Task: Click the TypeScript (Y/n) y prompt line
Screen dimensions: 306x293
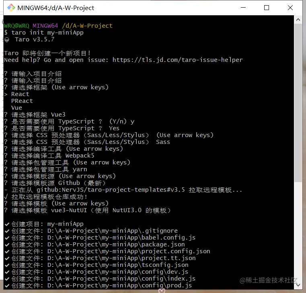Action: click(x=69, y=121)
